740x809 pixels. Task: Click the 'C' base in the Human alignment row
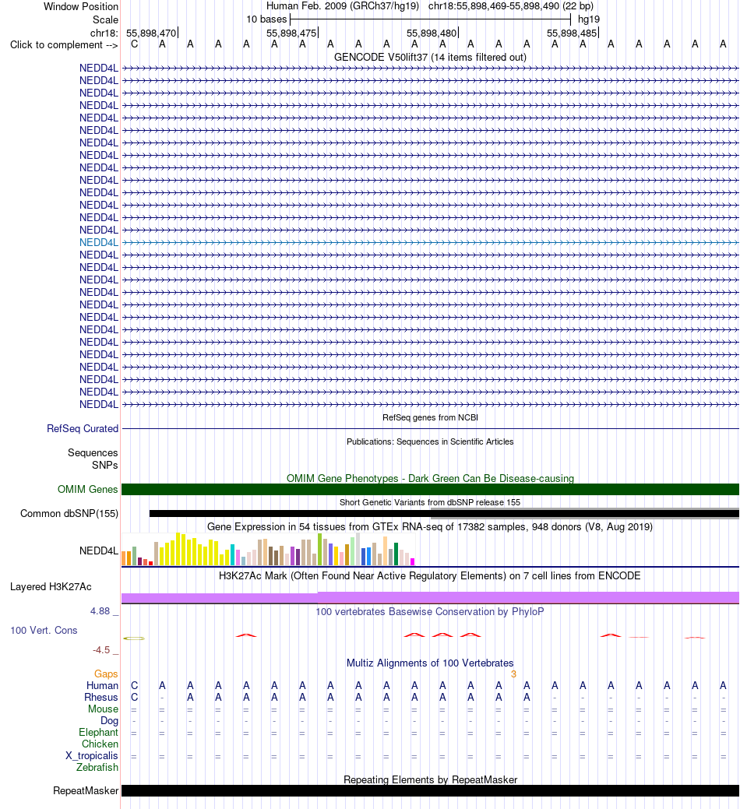[x=134, y=686]
